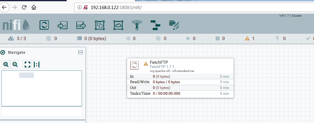Click the Nifi-1.7.1-Cluster label
Screen dimensions: 314x123
pyautogui.click(x=290, y=16)
